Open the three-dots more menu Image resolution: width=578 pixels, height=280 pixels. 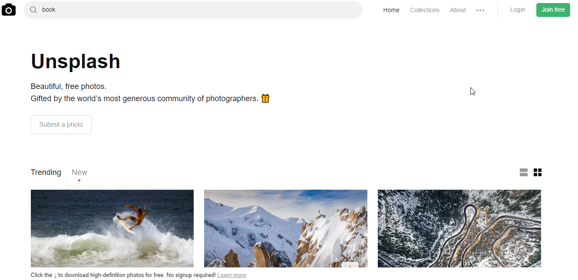click(480, 10)
